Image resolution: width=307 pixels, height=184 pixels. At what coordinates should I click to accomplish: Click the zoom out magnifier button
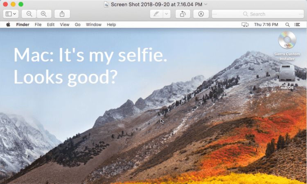pos(29,14)
